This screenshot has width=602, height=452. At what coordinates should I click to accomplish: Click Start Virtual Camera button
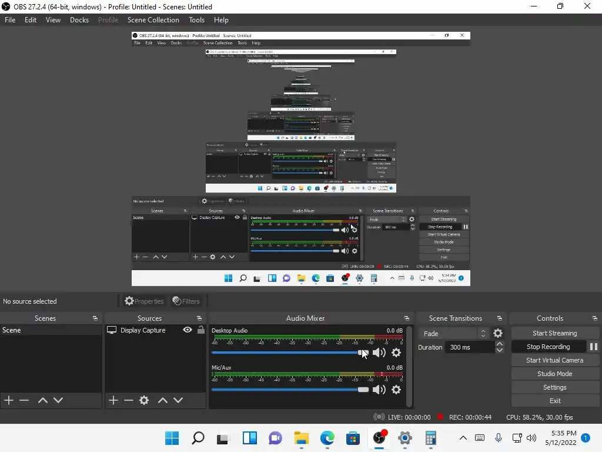555,360
